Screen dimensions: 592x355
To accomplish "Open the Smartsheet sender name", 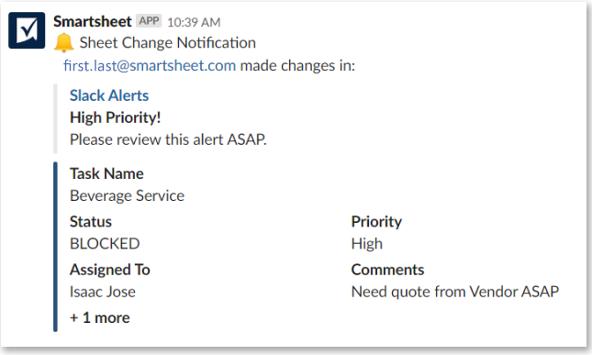I will [92, 21].
